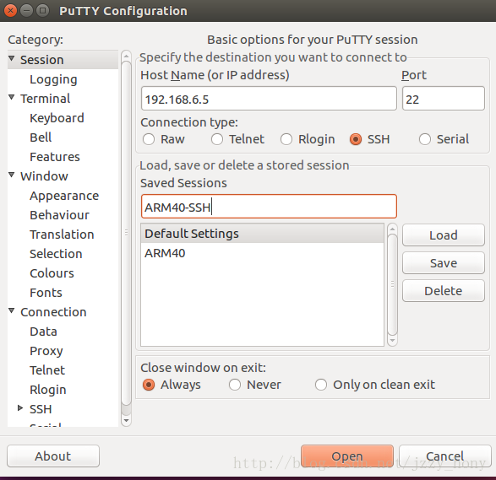Set close window on exit to Never
Screen dimensions: 496x480
click(x=235, y=385)
